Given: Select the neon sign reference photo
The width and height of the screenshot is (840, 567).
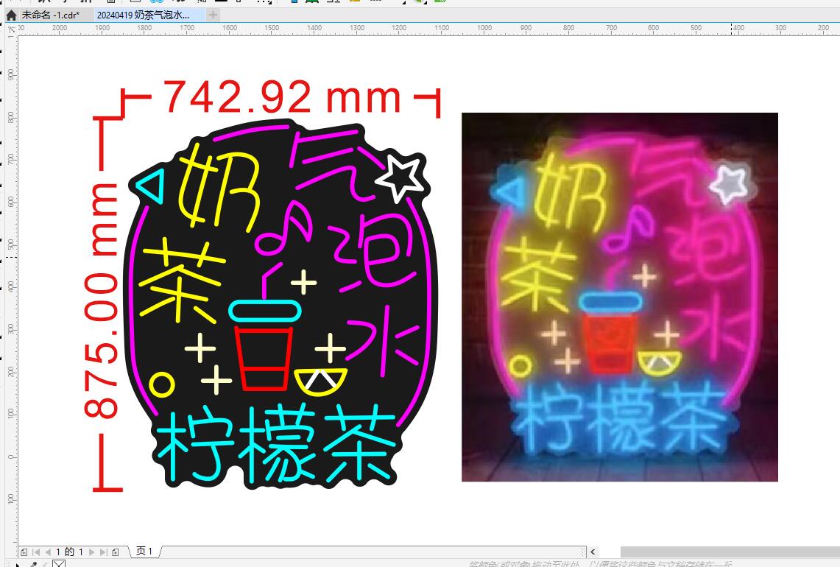Looking at the screenshot, I should pyautogui.click(x=619, y=297).
